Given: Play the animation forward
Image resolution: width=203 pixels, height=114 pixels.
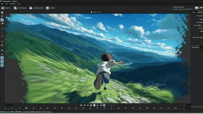Looking at the screenshot, I should pos(98,105).
